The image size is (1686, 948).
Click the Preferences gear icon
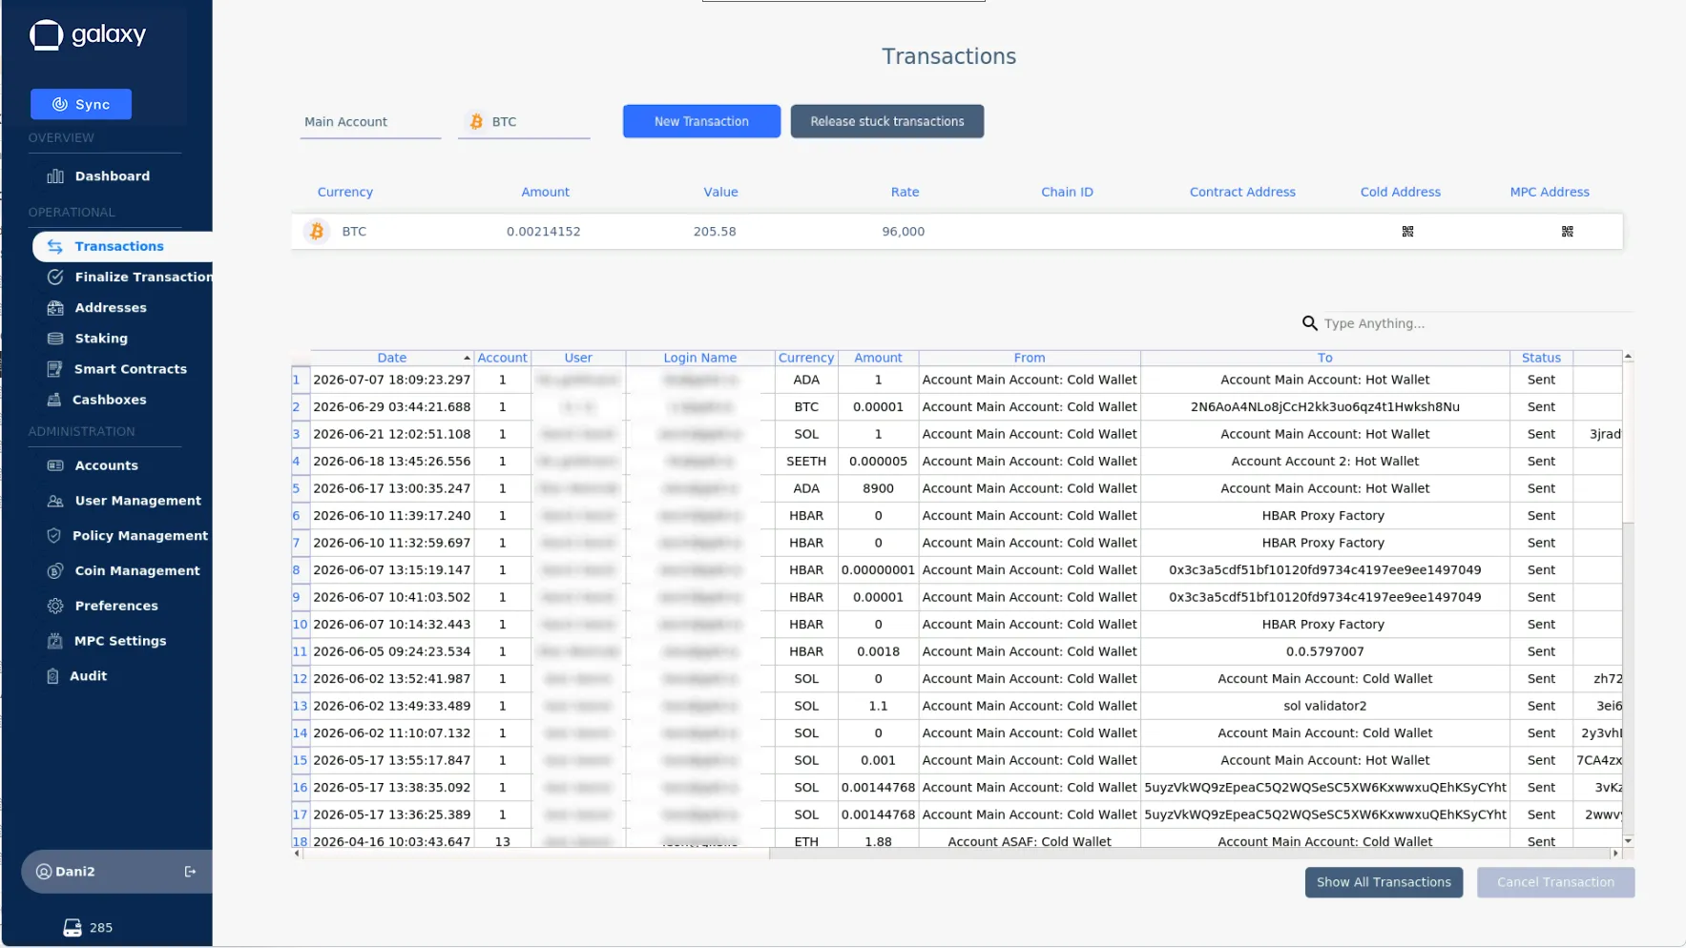tap(55, 606)
